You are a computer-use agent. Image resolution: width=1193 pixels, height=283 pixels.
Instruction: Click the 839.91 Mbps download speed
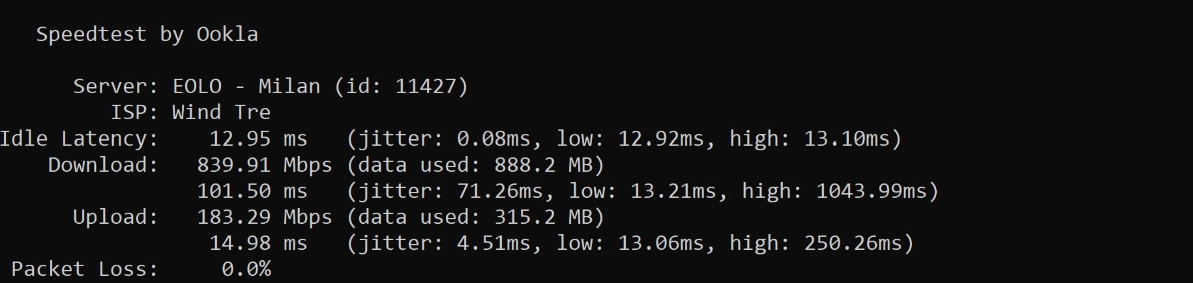pos(264,165)
